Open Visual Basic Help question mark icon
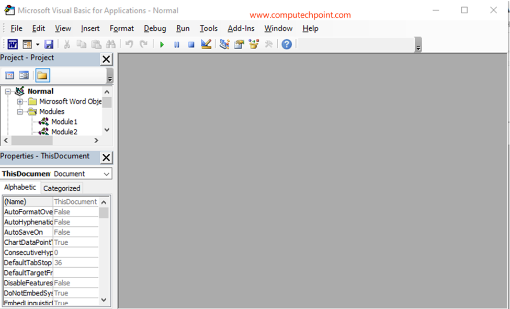Screen dimensions: 510x309 click(x=287, y=44)
